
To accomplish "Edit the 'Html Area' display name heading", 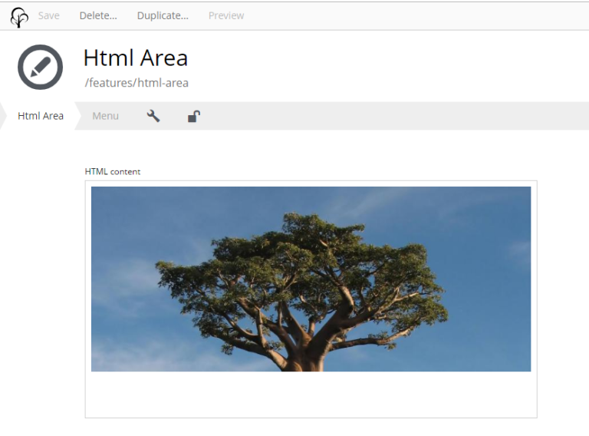I will pyautogui.click(x=136, y=58).
